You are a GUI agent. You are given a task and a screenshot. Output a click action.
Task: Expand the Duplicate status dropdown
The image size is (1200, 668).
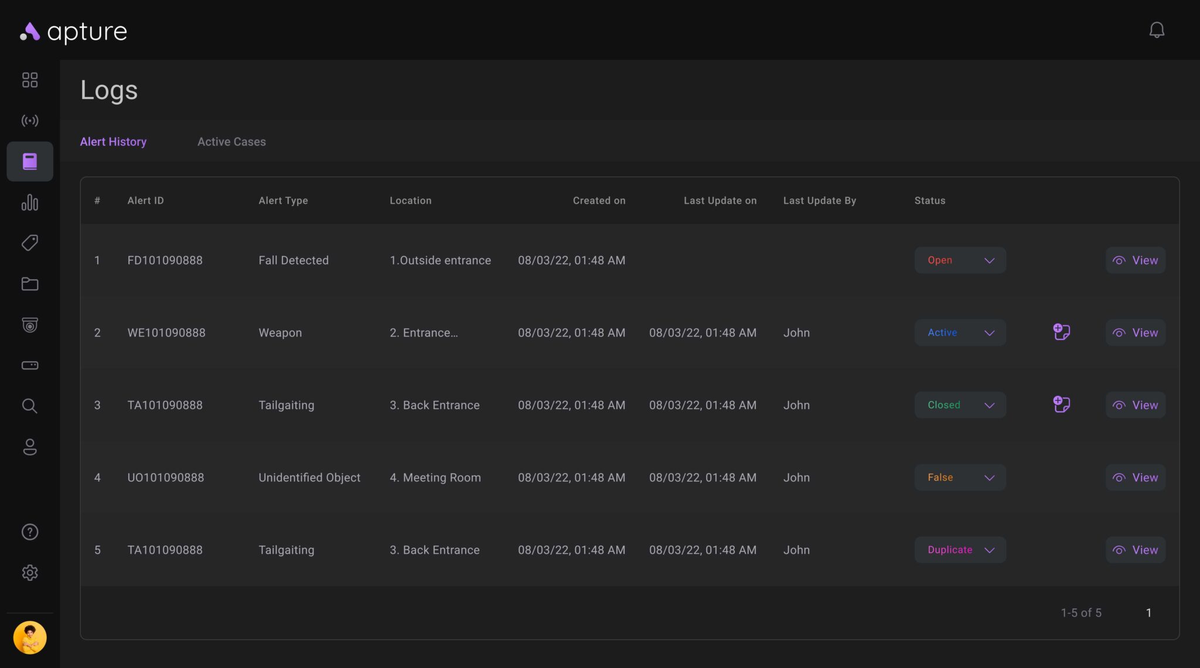(960, 550)
